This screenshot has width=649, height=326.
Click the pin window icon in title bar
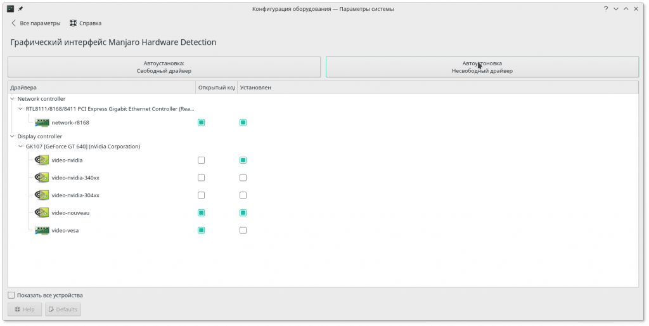click(21, 9)
